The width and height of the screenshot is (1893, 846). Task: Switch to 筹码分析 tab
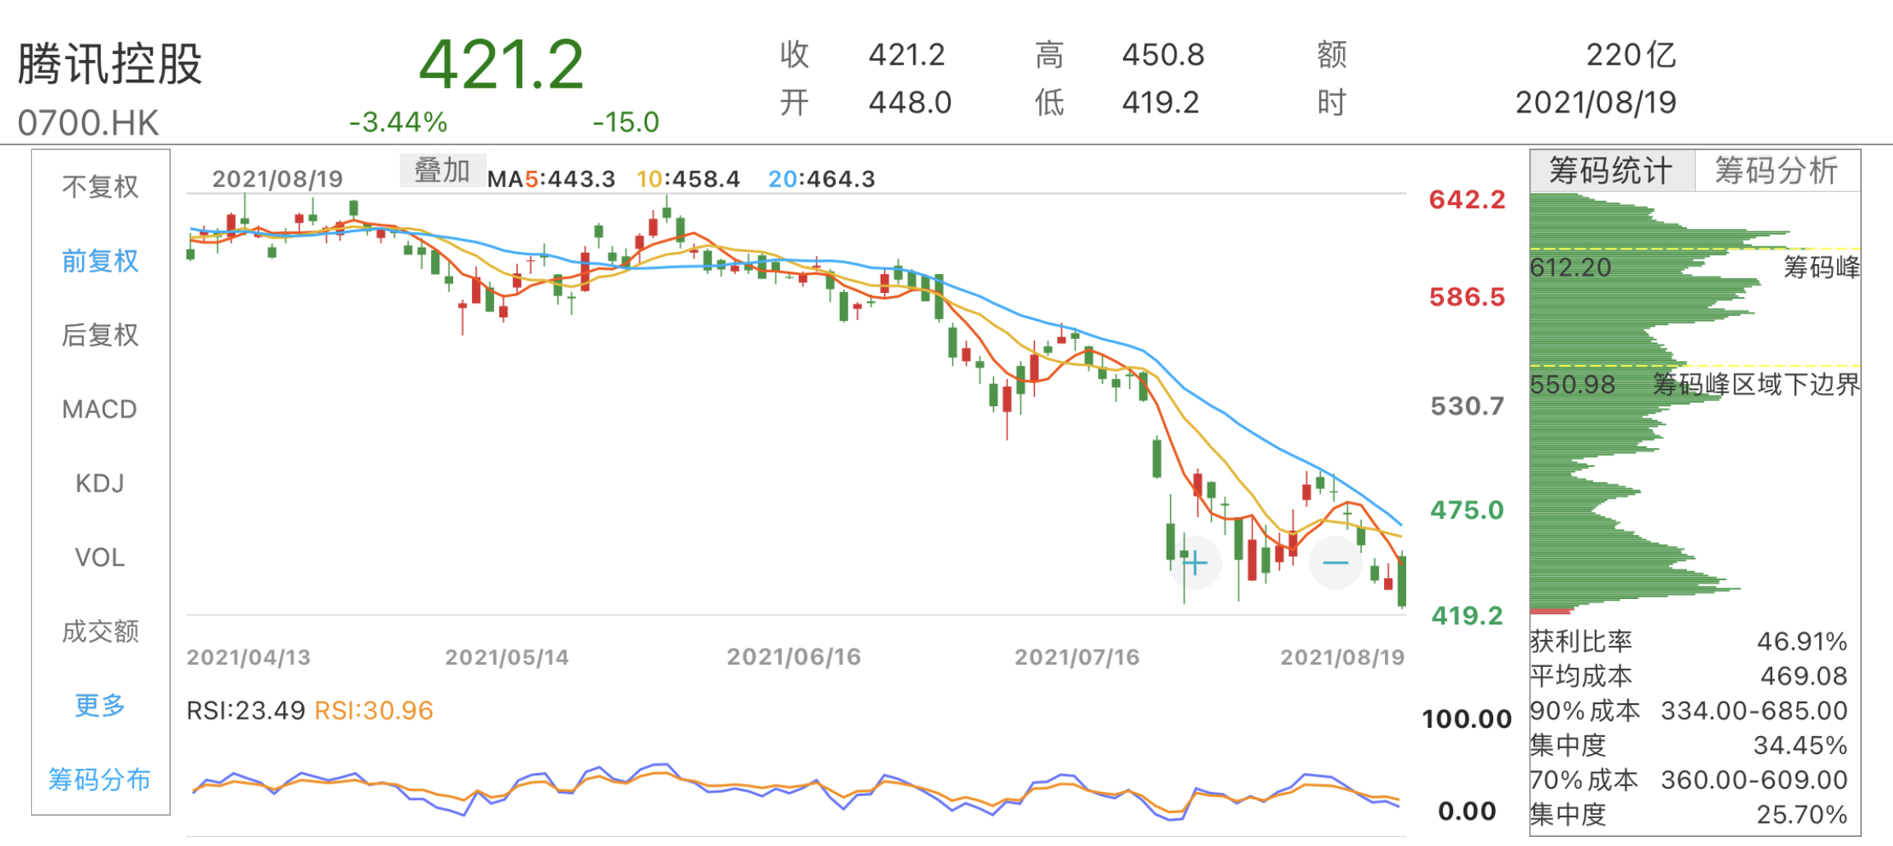pyautogui.click(x=1777, y=171)
